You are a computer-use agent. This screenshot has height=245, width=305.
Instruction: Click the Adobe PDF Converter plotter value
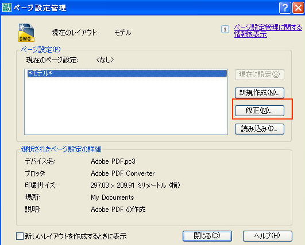click(123, 173)
